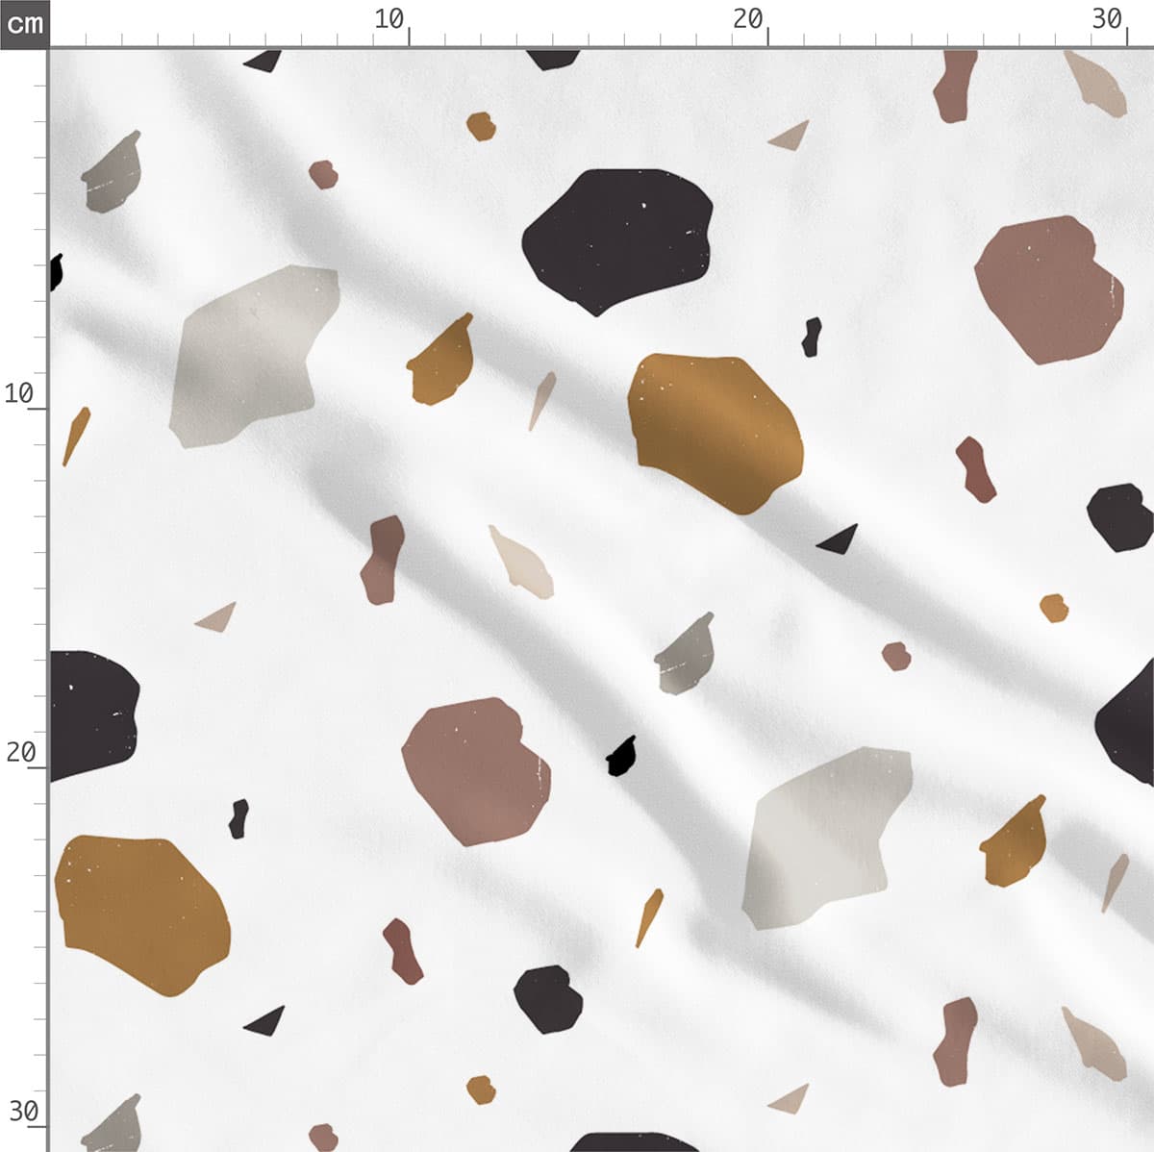Click the 30 mark on top ruler

tap(1107, 19)
